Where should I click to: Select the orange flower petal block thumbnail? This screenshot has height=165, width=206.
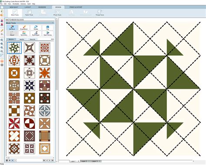pos(45,73)
